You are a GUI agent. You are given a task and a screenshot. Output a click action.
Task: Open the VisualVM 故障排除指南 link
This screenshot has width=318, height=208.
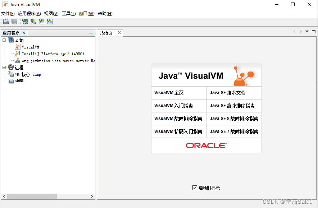click(179, 119)
